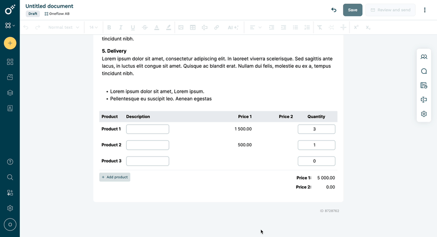Image resolution: width=437 pixels, height=237 pixels.
Task: Click the text color toolbar button
Action: pos(157,27)
